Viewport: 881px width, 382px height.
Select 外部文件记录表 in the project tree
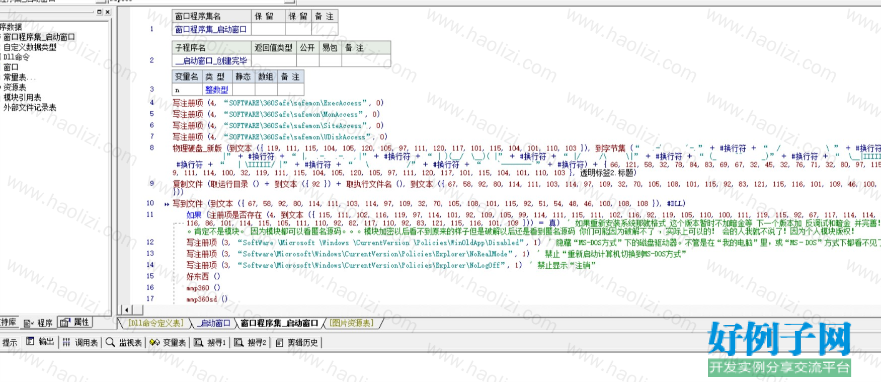click(30, 107)
